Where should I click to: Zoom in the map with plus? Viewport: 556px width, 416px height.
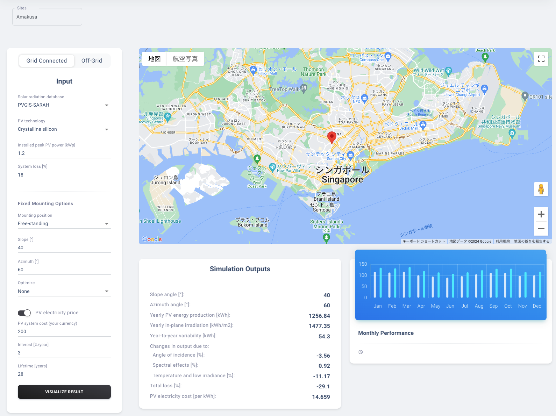point(541,214)
